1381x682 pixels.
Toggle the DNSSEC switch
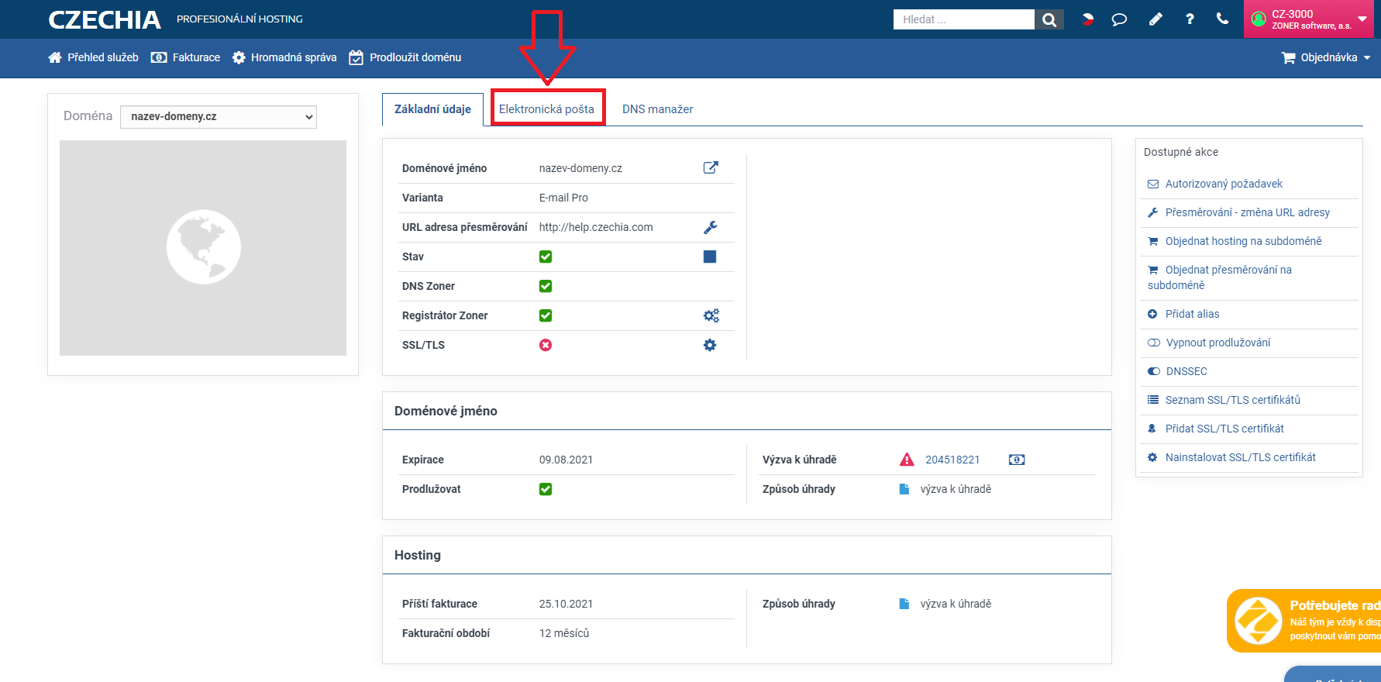click(1153, 371)
